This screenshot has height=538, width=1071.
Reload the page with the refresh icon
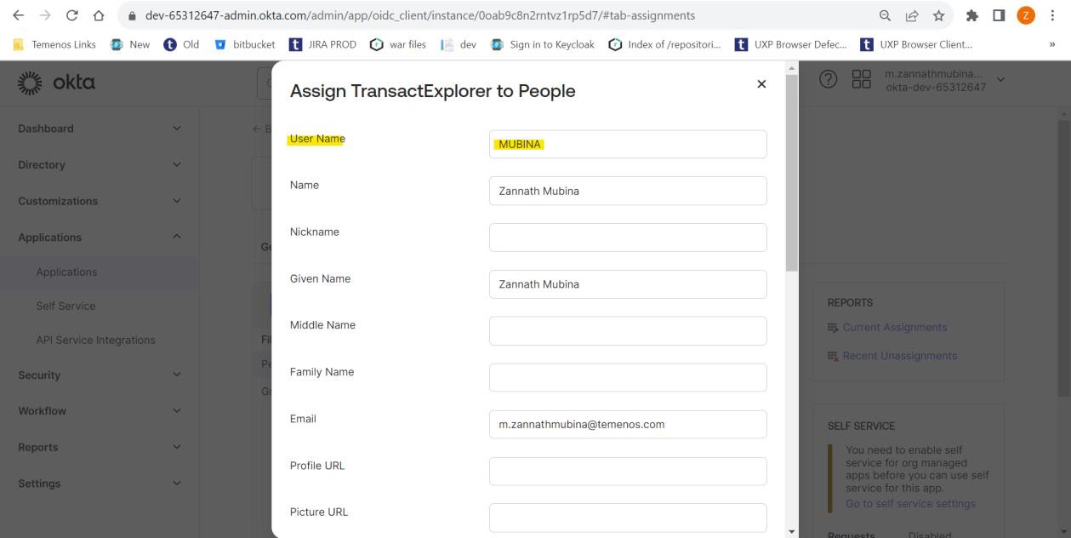pyautogui.click(x=71, y=15)
